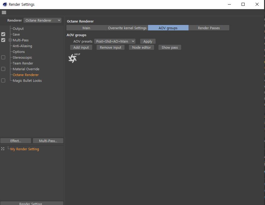Minimize the Render Settings window

pyautogui.click(x=229, y=4)
